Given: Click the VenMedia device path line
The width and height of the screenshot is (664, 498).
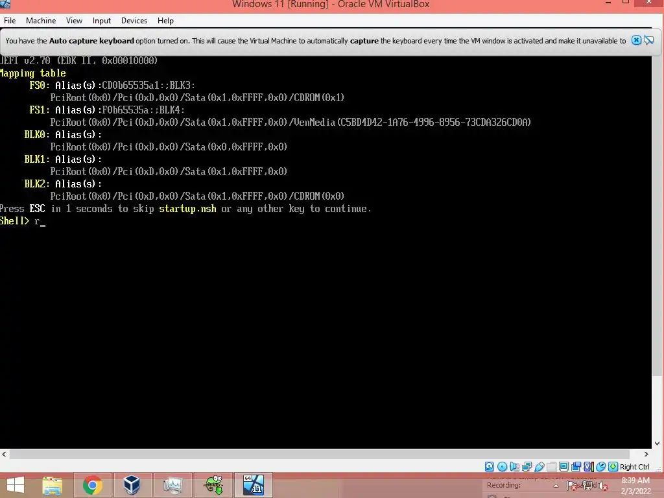Looking at the screenshot, I should (290, 123).
